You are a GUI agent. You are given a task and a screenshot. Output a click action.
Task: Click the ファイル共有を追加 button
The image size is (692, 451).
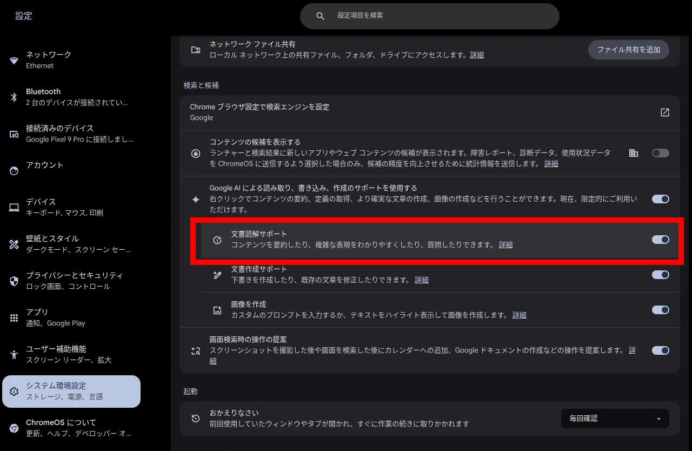[x=628, y=49]
